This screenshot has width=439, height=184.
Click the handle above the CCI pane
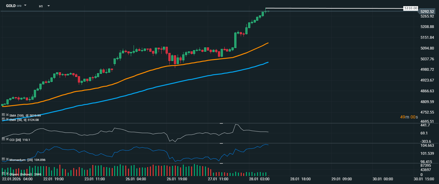221,123
